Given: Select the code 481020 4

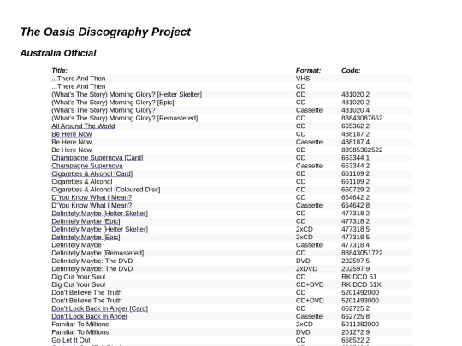Looking at the screenshot, I should (355, 110).
